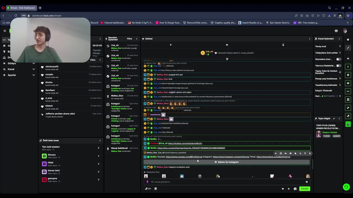This screenshot has width=353, height=198.
Task: Send message with the Gönder button
Action: tap(305, 189)
